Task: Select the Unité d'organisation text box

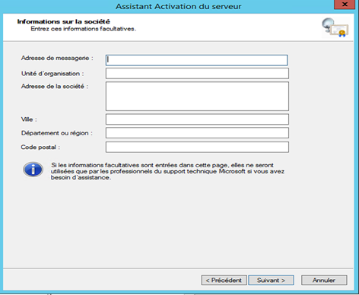Action: point(197,74)
